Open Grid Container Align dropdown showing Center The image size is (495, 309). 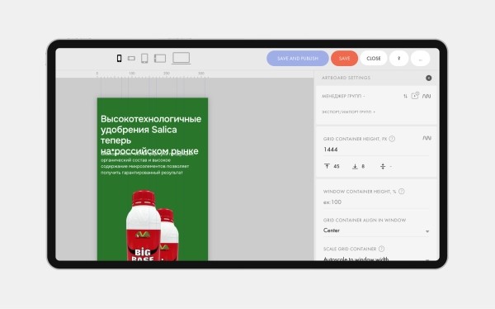pos(375,231)
